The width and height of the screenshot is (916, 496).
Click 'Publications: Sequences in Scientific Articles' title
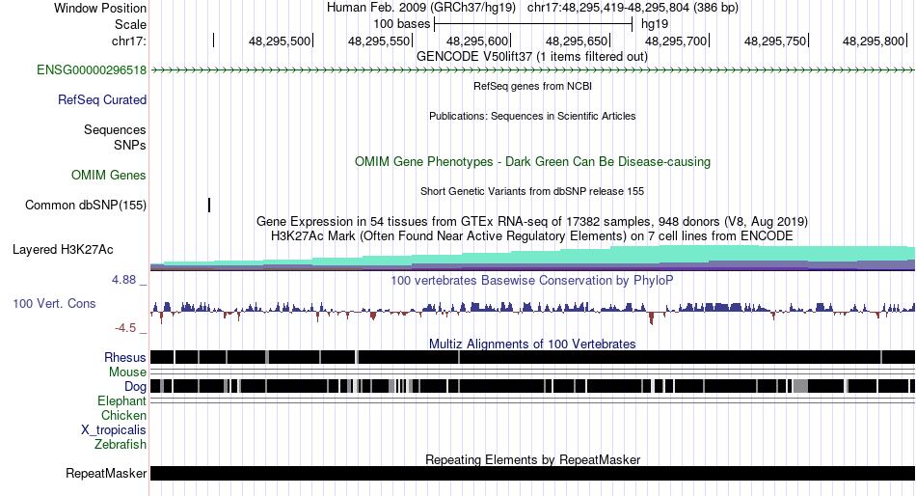pos(532,116)
